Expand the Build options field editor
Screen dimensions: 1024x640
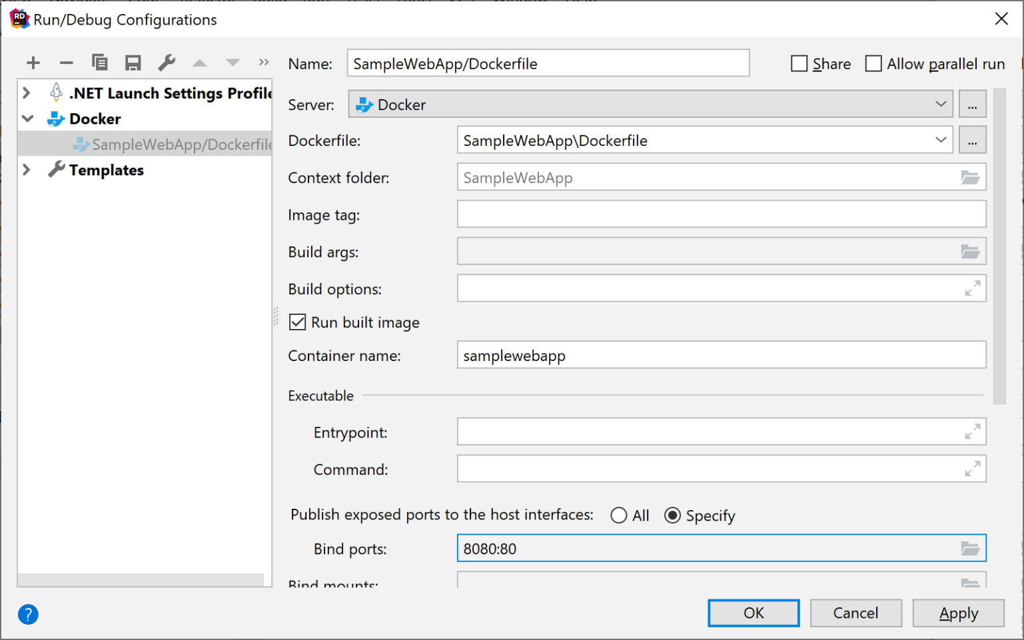[972, 288]
